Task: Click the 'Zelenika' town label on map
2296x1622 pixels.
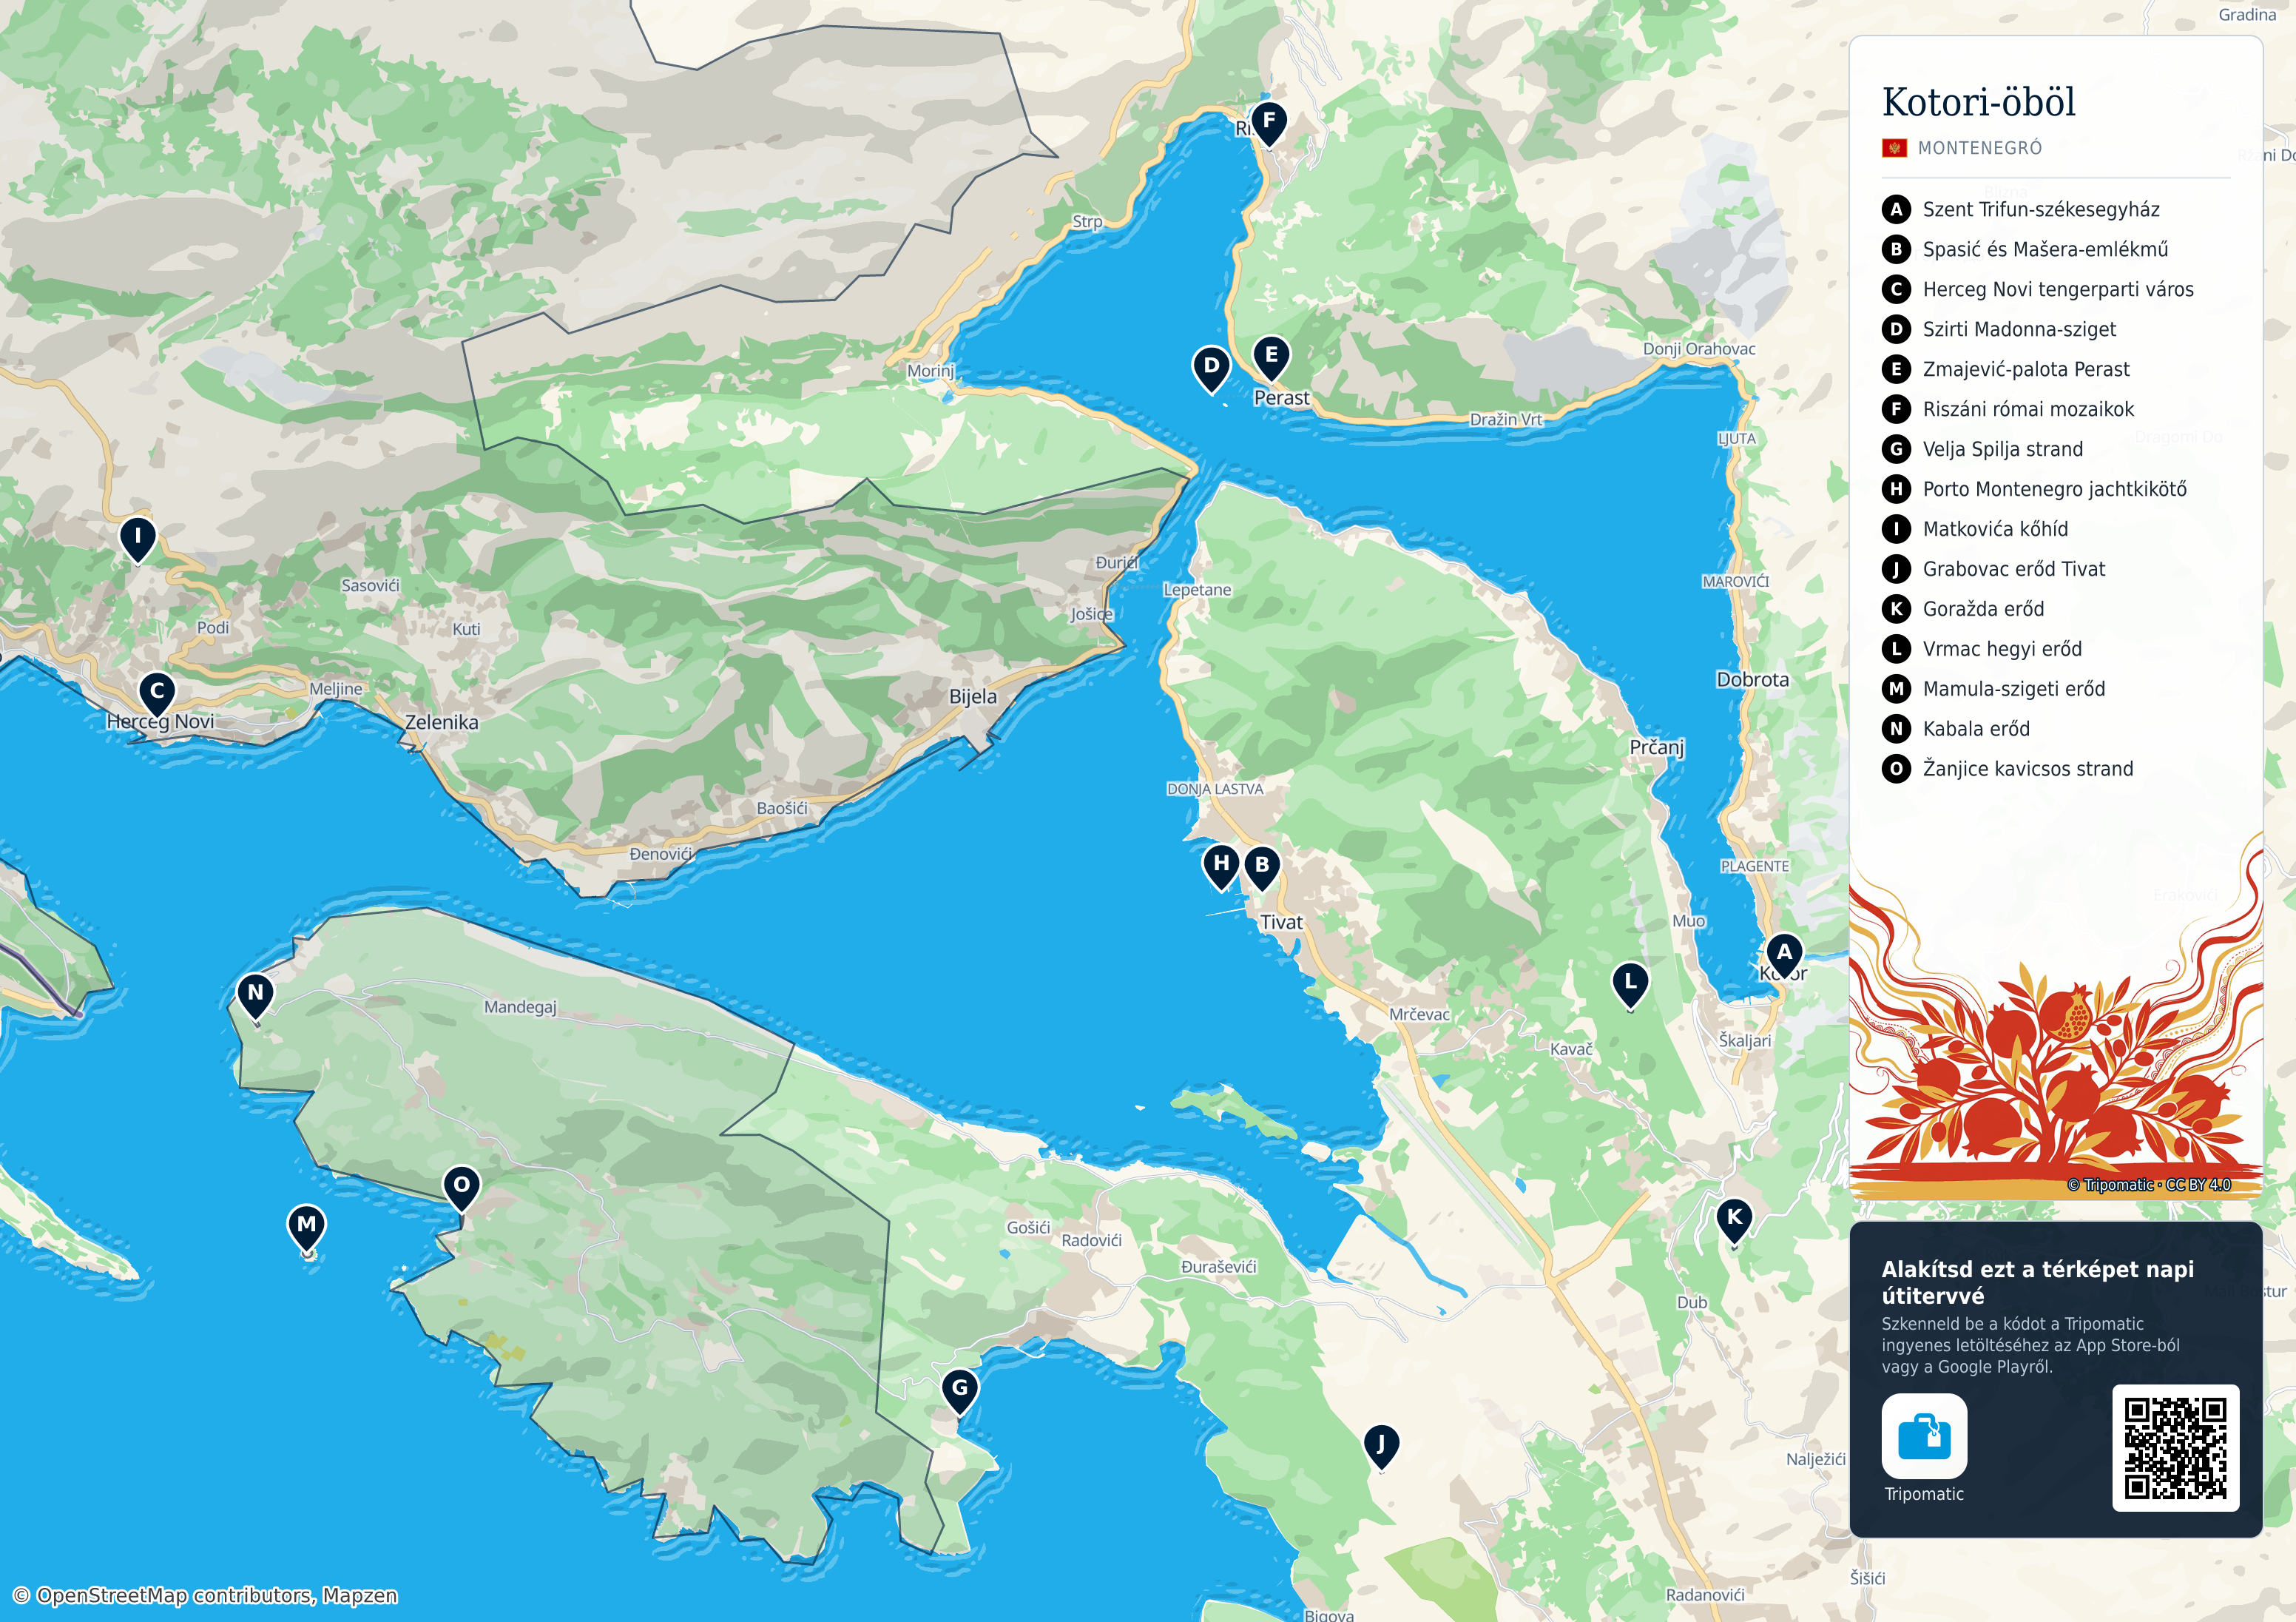Action: [441, 722]
